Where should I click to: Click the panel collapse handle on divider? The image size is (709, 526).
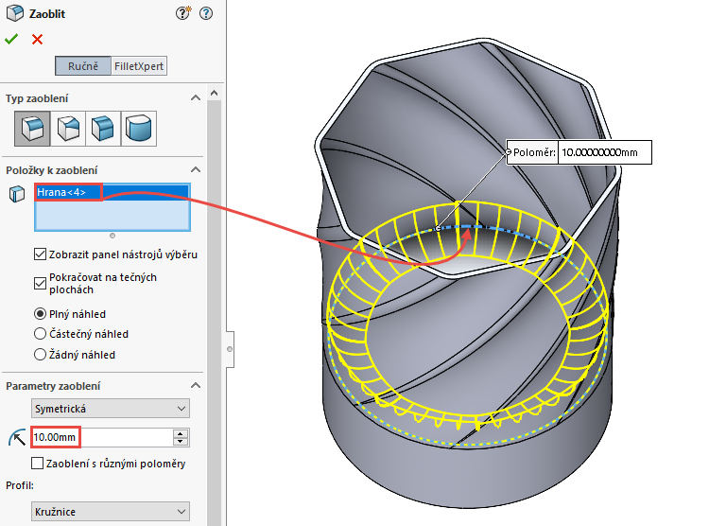coord(230,349)
